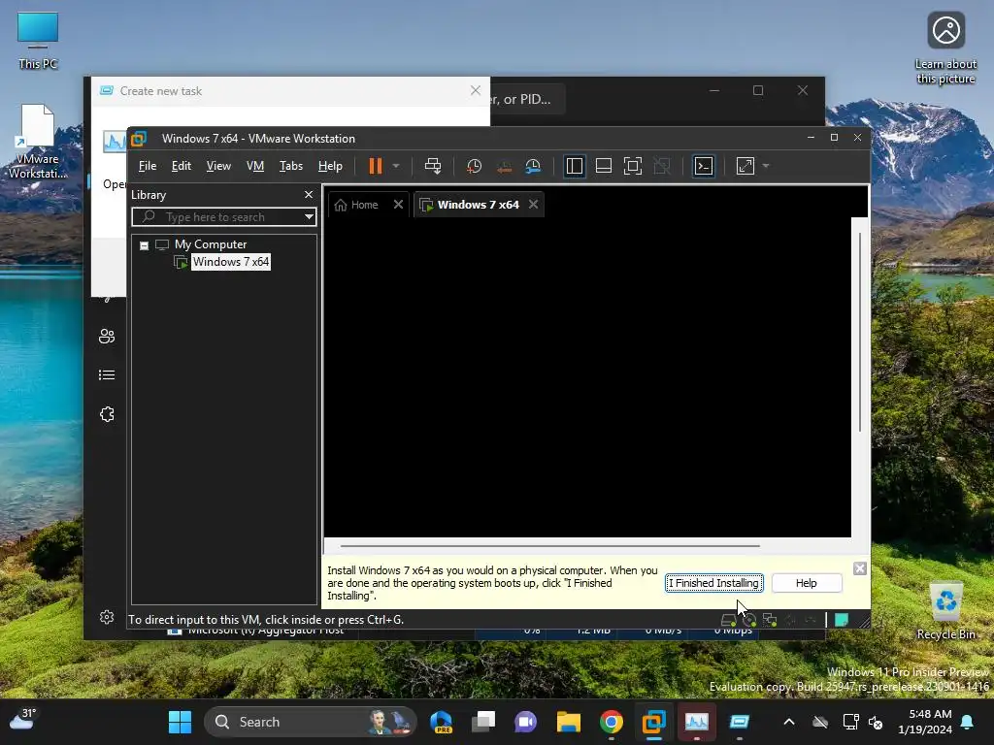Viewport: 994px width, 745px height.
Task: Click the taskbar Search box
Action: pos(311,722)
